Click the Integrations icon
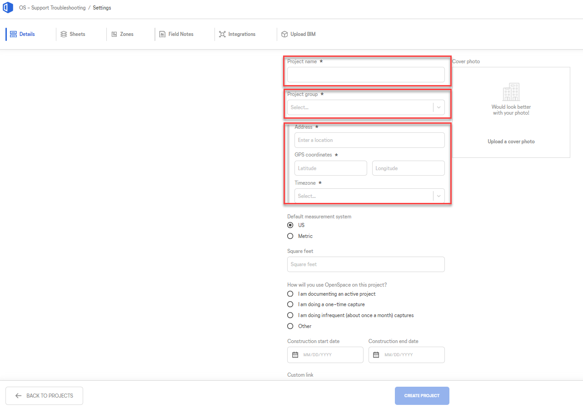Screen dimensions: 583x409 pyautogui.click(x=222, y=34)
